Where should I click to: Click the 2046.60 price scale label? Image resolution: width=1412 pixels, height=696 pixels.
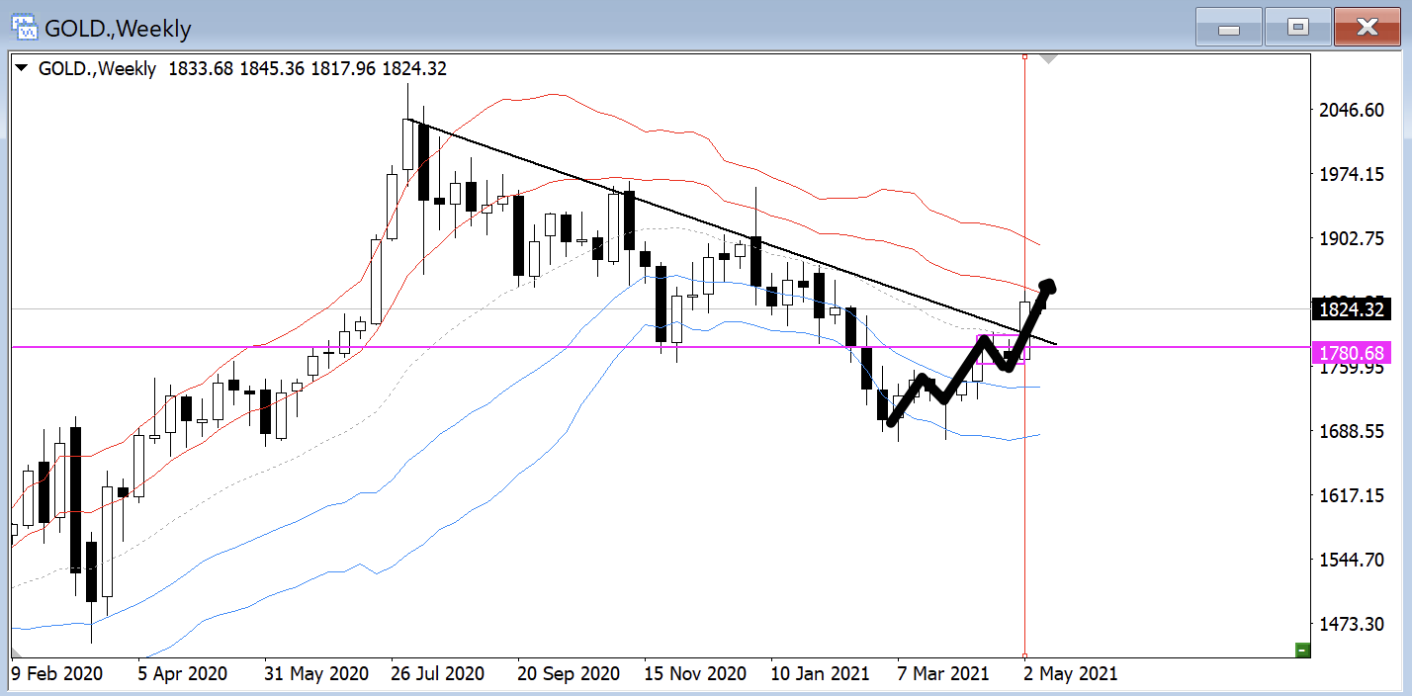tap(1351, 110)
